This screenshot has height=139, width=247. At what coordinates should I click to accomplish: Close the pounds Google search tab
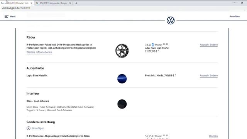pos(70,3)
